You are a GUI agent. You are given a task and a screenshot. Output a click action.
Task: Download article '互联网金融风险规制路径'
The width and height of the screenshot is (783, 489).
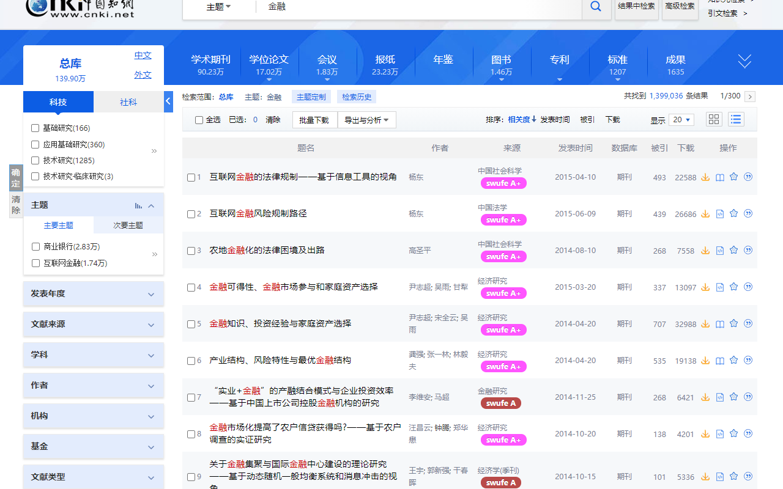click(x=705, y=214)
